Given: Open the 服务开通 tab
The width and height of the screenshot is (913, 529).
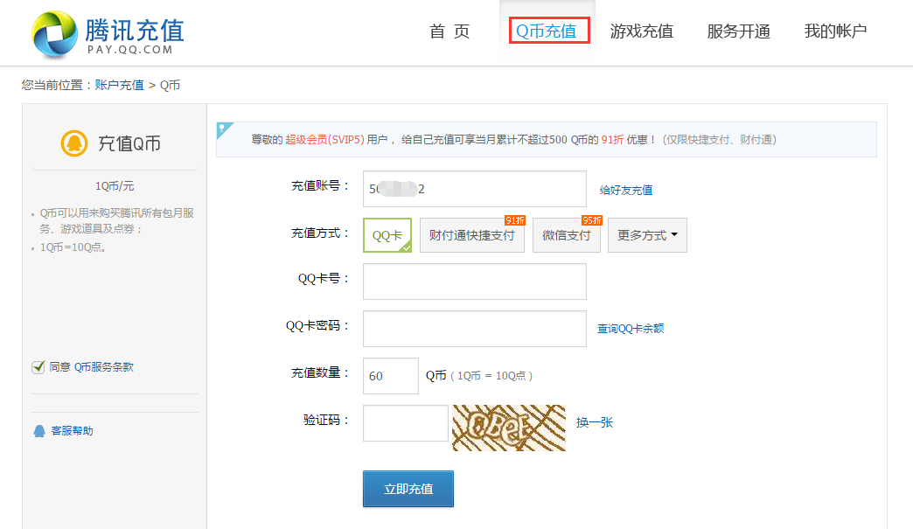Looking at the screenshot, I should click(x=738, y=31).
